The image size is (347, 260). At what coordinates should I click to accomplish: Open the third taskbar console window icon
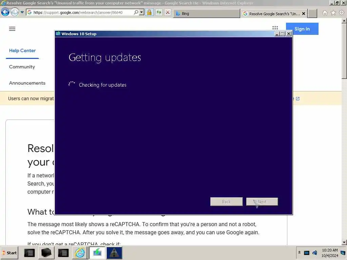(x=63, y=253)
